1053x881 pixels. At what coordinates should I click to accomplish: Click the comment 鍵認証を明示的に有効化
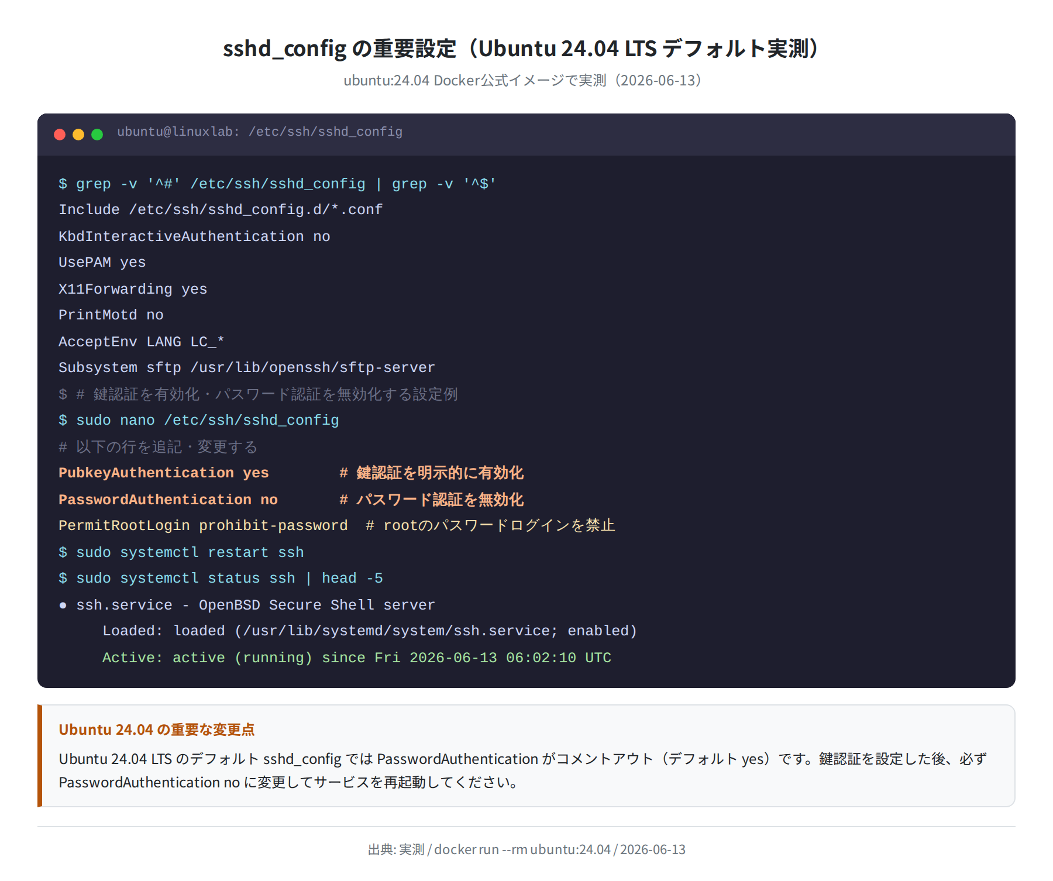point(432,473)
